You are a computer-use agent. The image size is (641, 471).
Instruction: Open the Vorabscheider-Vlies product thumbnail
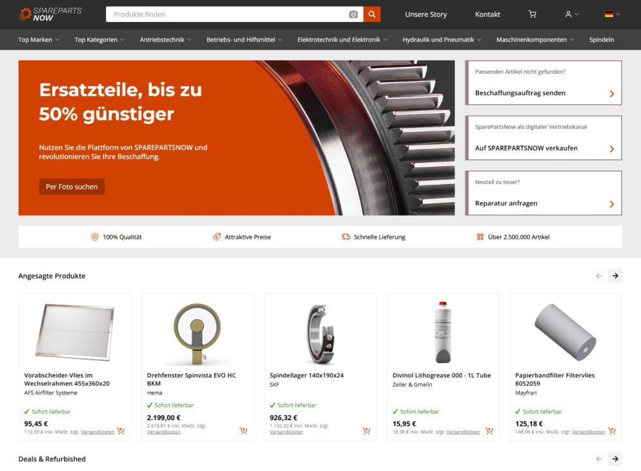click(x=75, y=332)
